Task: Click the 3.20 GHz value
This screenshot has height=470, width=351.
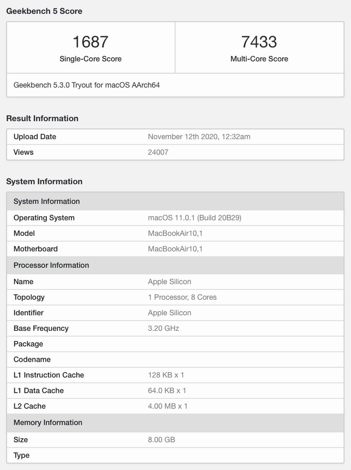Action: [x=163, y=328]
